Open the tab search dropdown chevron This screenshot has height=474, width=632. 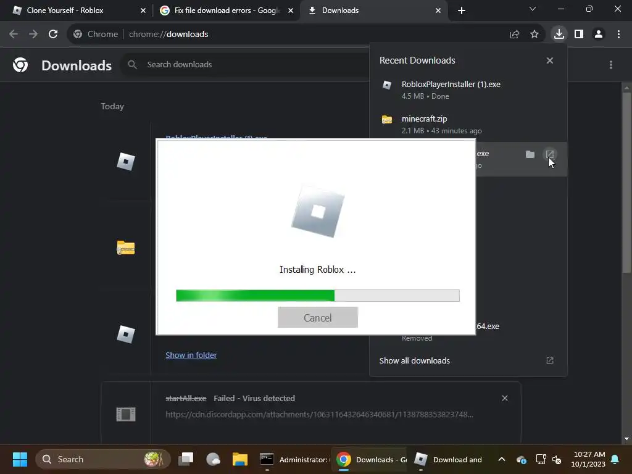click(x=533, y=9)
